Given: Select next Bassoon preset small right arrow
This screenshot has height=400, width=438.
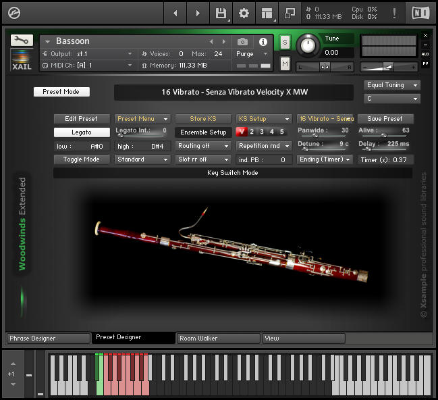Looking at the screenshot, I should (224, 42).
